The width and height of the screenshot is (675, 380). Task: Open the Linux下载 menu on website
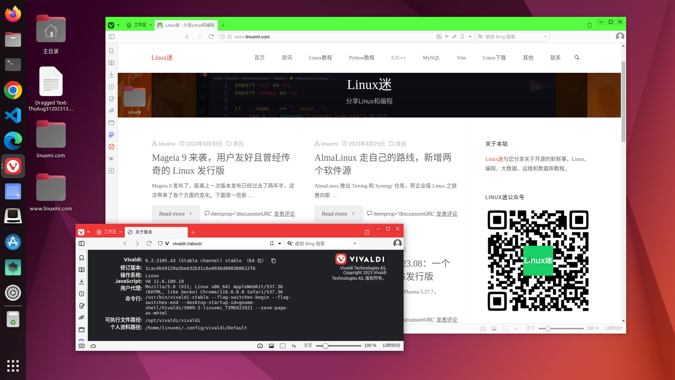click(x=494, y=58)
